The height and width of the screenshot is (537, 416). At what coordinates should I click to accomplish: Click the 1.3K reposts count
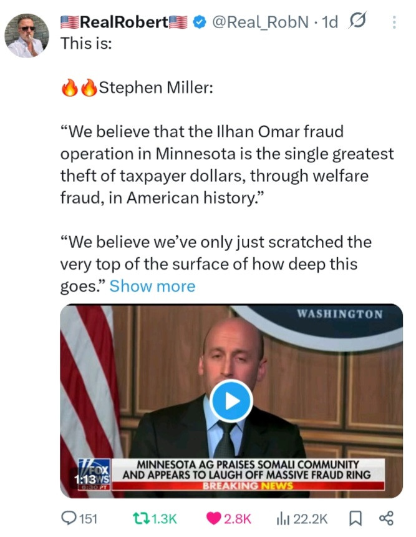[165, 518]
